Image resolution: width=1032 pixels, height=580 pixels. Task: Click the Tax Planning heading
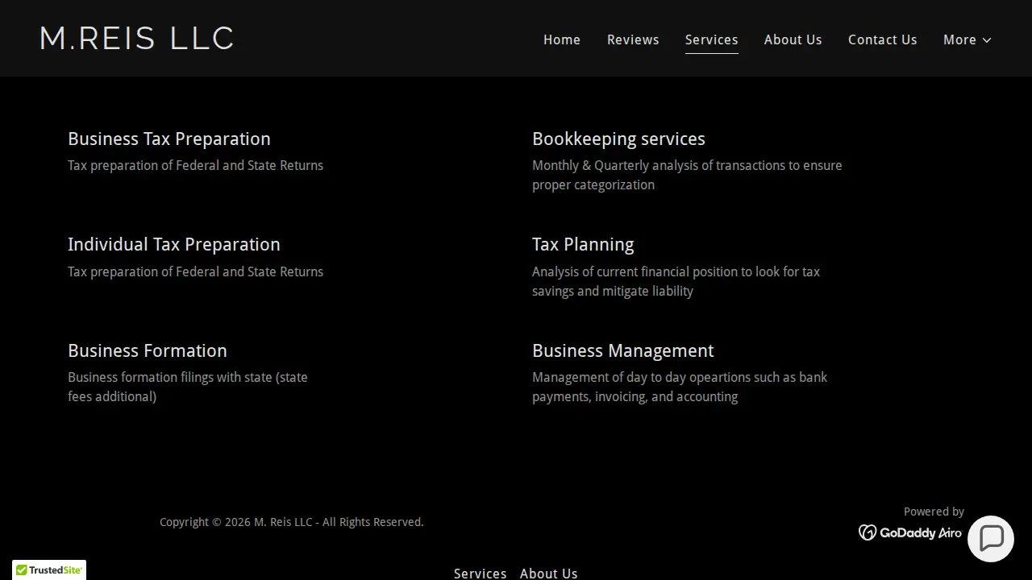tap(583, 244)
